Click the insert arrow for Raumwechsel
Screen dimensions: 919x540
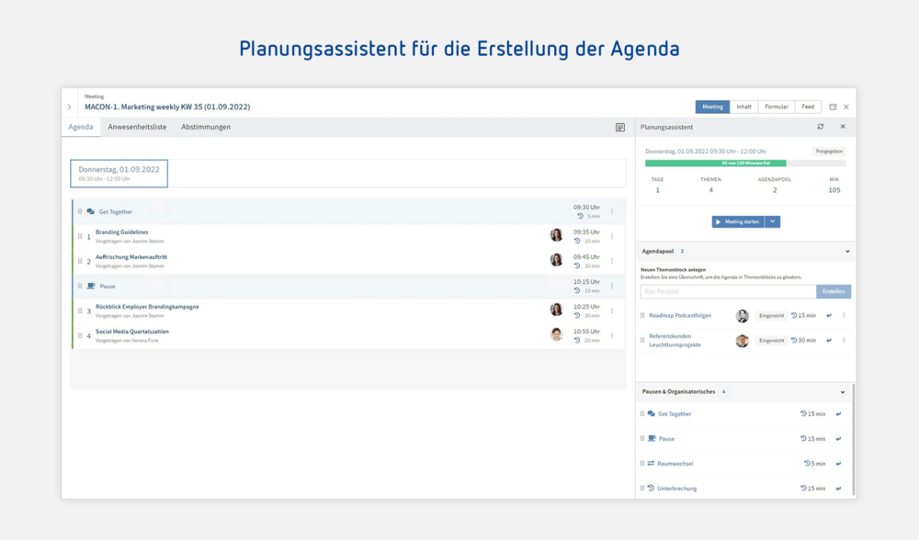click(x=838, y=464)
